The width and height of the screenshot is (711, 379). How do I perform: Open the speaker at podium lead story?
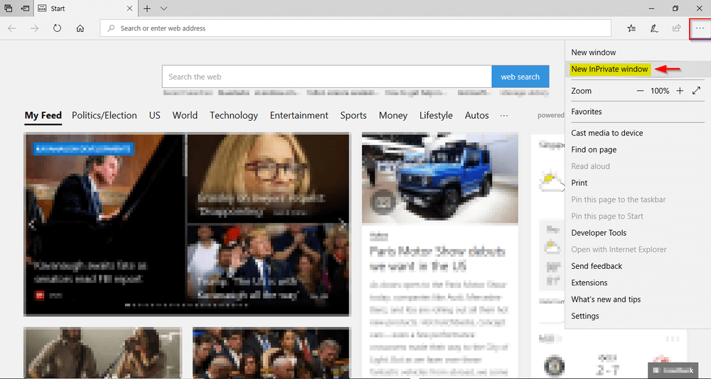pos(105,224)
